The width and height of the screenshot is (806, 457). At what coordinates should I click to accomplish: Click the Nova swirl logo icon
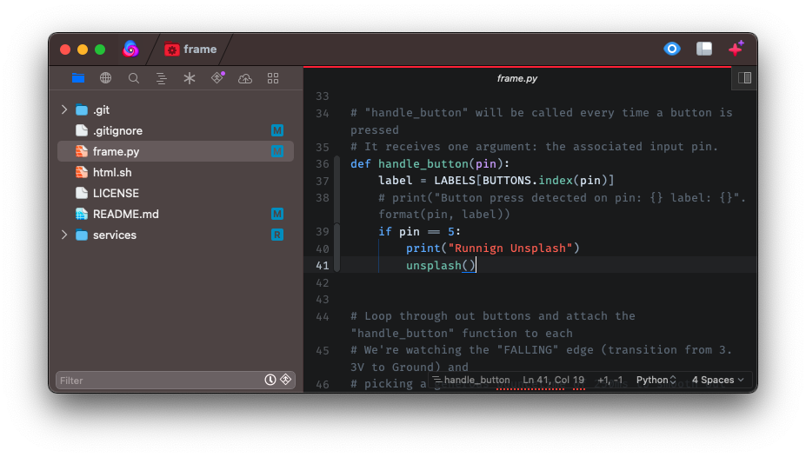(130, 49)
